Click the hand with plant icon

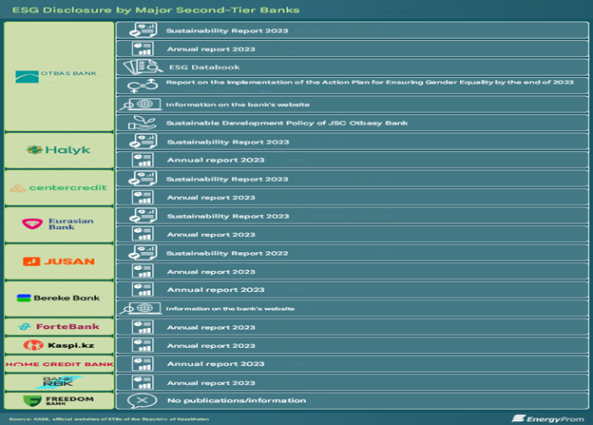pos(143,123)
